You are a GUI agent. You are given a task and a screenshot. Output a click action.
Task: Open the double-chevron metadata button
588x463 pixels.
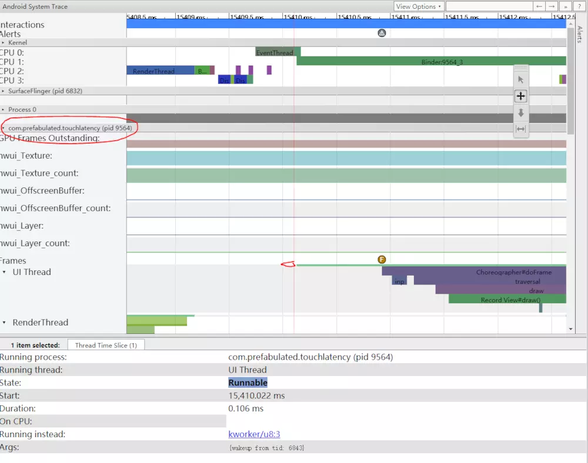pyautogui.click(x=566, y=6)
